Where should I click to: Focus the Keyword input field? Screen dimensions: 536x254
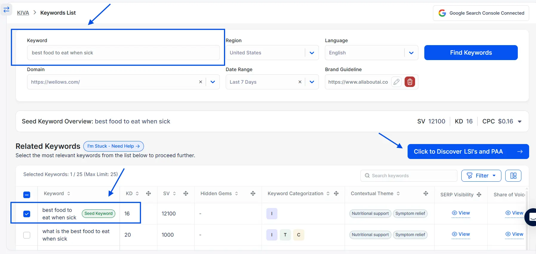(x=123, y=53)
